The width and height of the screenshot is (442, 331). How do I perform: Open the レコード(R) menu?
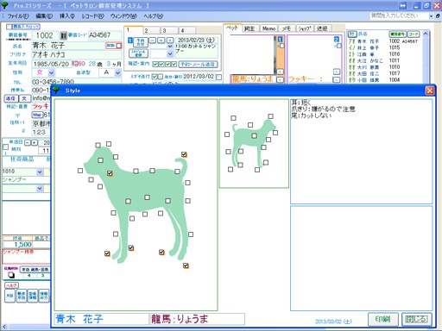tap(92, 16)
